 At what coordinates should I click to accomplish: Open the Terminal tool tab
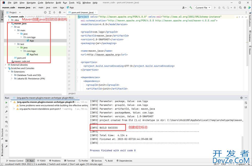(70, 160)
